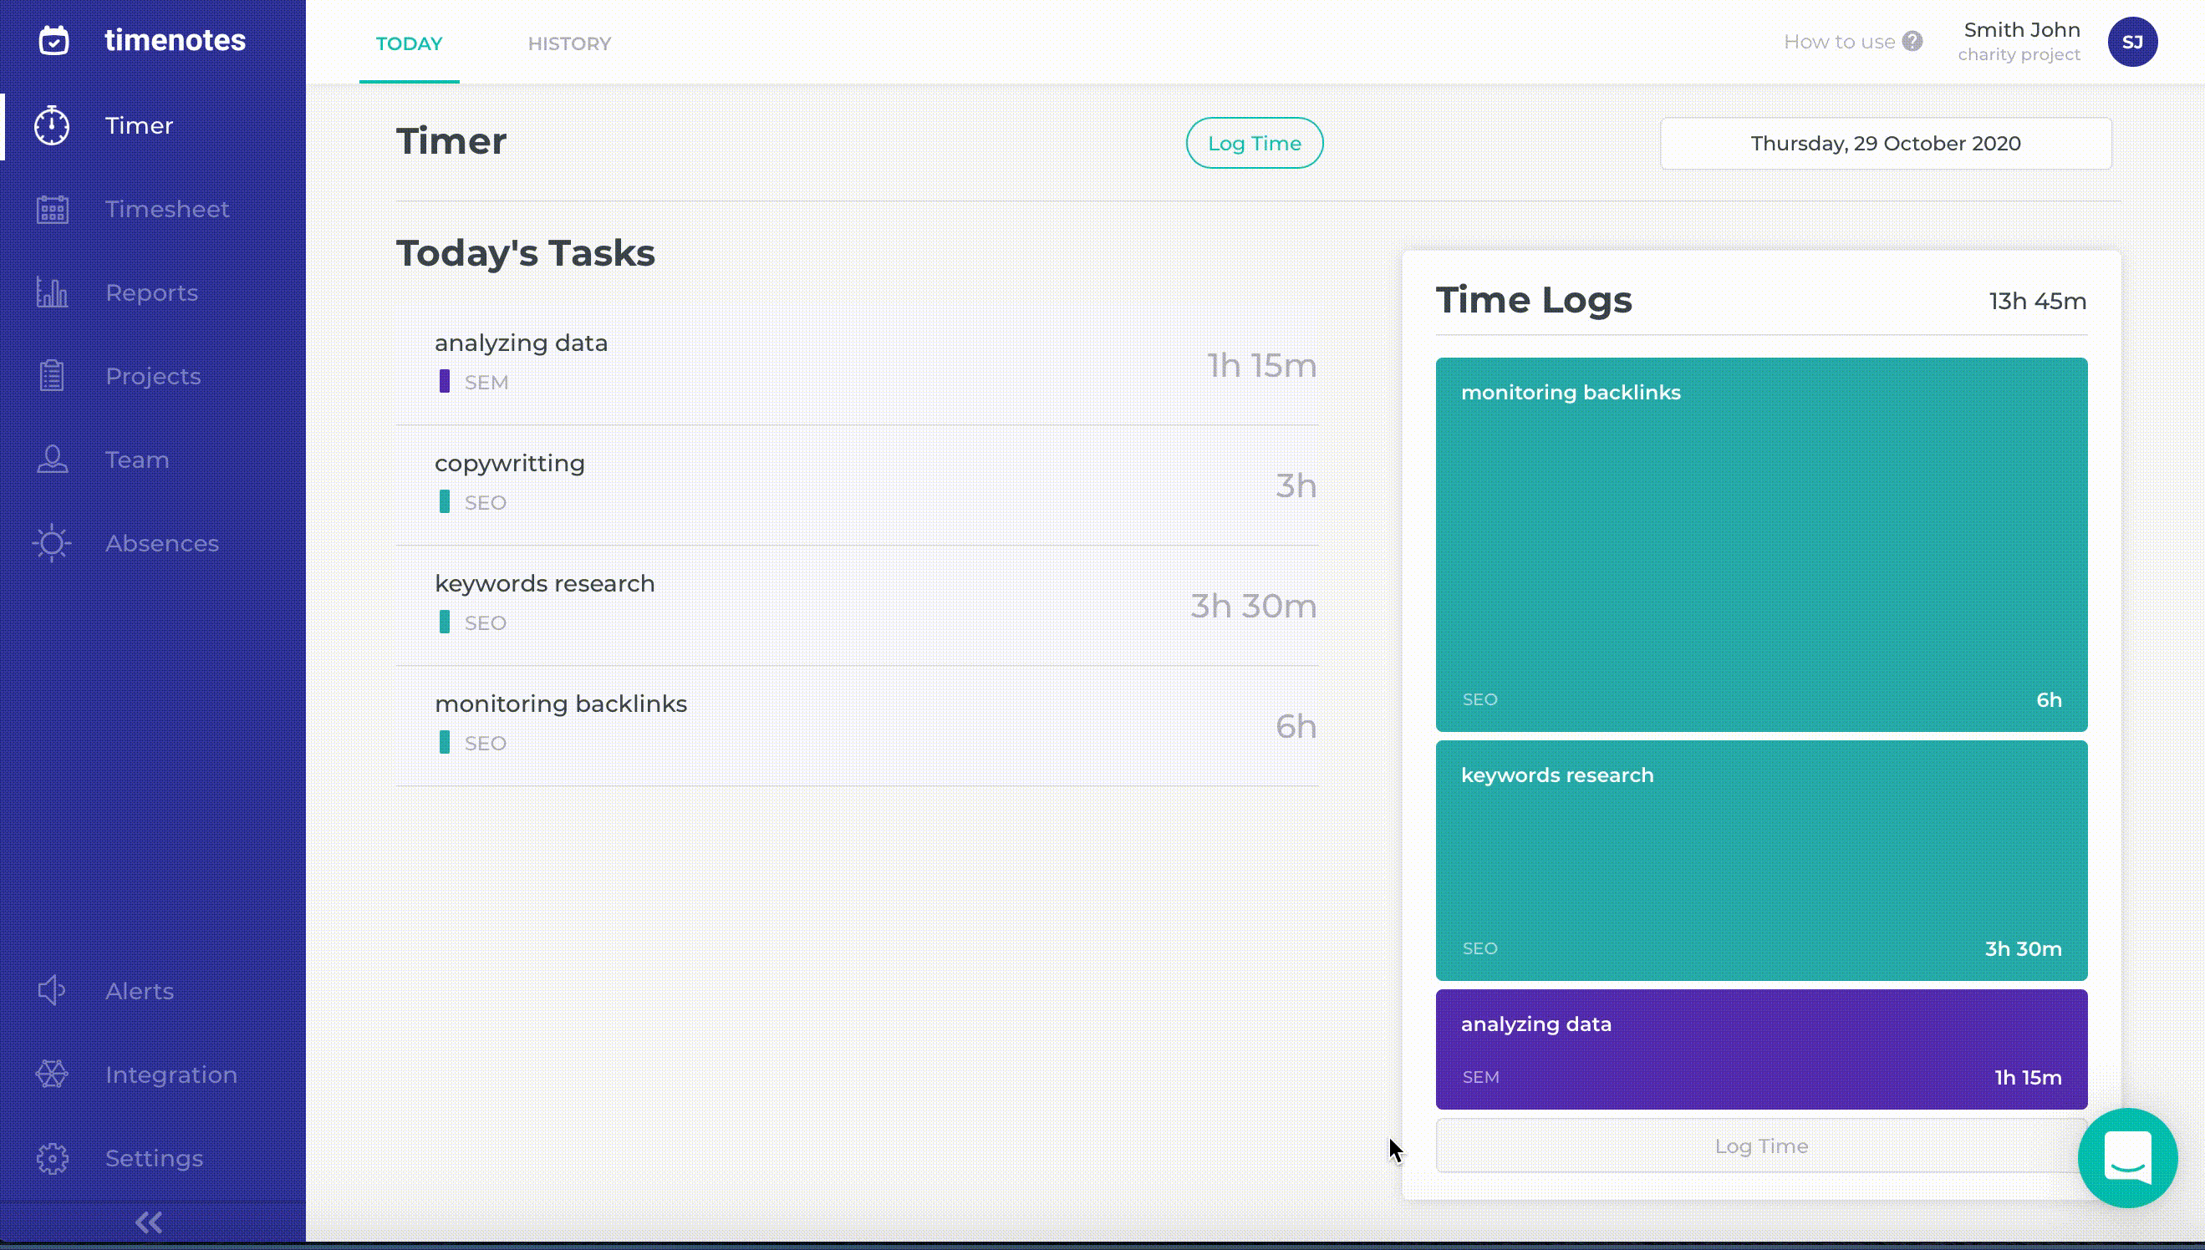The width and height of the screenshot is (2205, 1250).
Task: Click the purple SEM color tag under analyzing data
Action: (x=444, y=381)
